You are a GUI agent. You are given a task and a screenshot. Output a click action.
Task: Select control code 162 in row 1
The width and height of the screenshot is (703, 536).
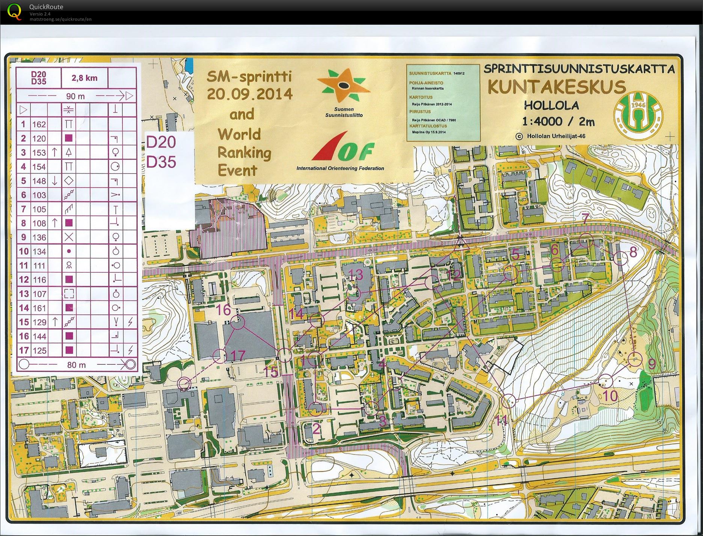39,124
